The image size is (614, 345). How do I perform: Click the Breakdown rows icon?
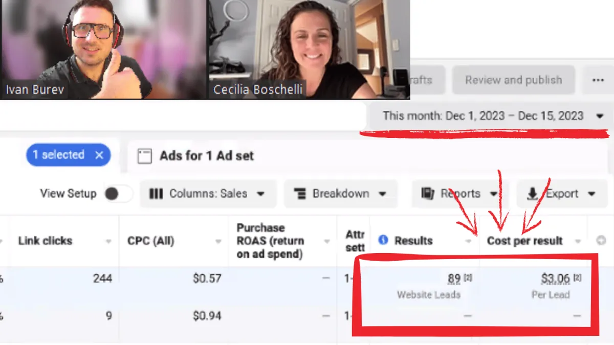pyautogui.click(x=299, y=194)
